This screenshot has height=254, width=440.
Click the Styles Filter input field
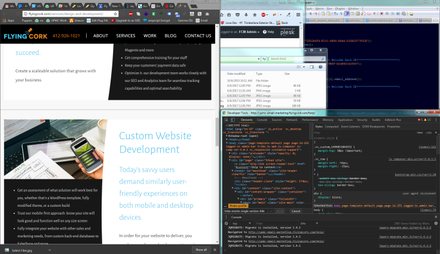363,133
